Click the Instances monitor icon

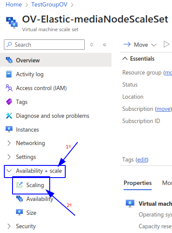point(9,129)
